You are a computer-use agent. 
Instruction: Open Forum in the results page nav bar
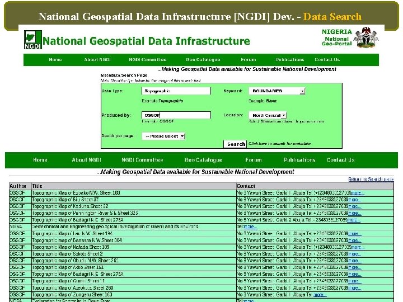click(254, 160)
